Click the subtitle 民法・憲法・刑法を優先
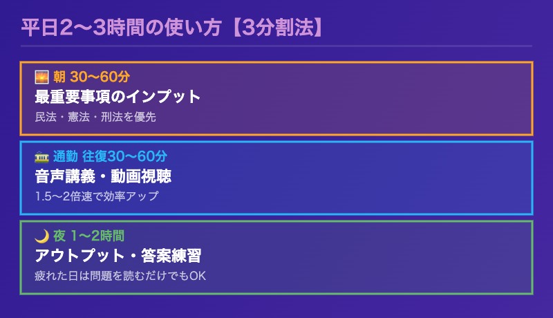This screenshot has height=318, width=553. 95,117
